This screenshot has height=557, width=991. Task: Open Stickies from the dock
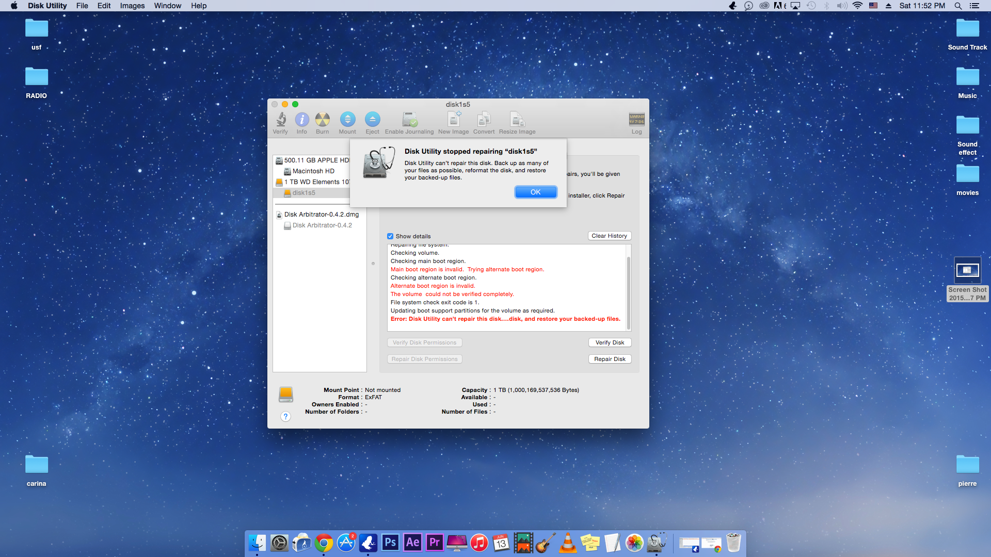tap(590, 543)
